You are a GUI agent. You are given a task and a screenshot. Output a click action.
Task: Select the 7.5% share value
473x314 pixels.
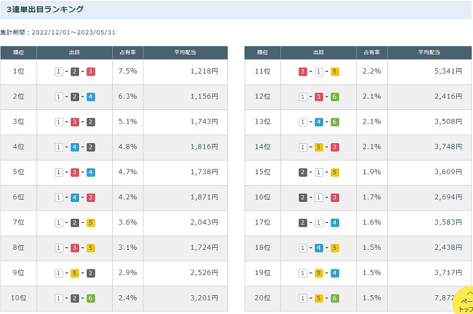[127, 72]
